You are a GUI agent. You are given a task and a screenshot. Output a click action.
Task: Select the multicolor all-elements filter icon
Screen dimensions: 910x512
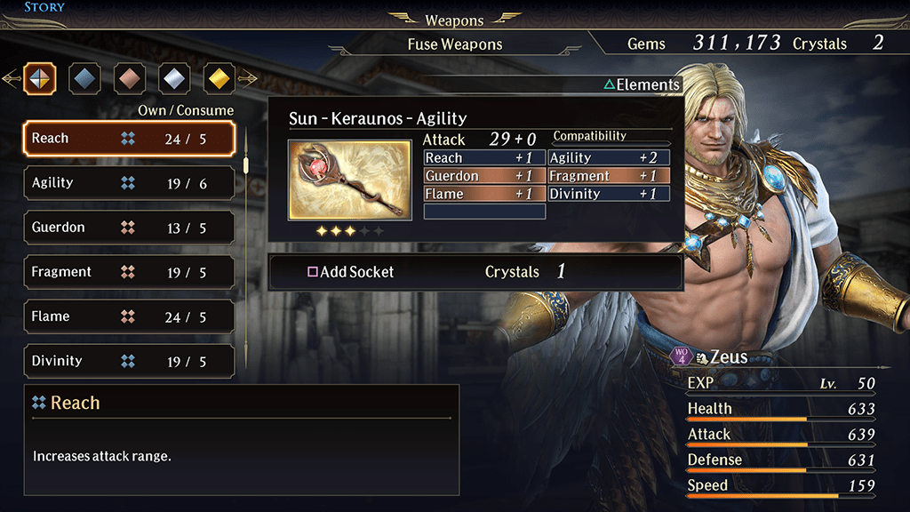pos(40,78)
